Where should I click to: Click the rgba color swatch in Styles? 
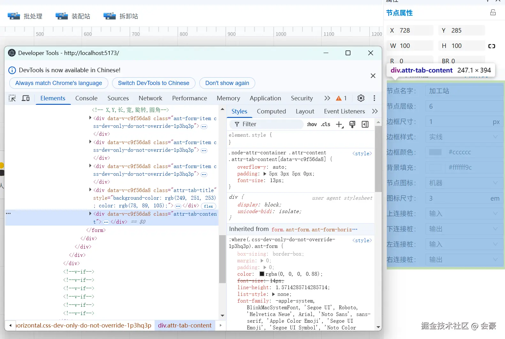pos(262,274)
